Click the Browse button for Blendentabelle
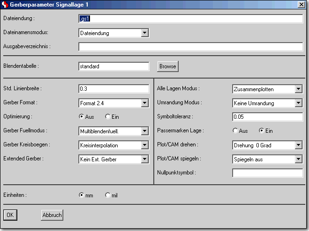The height and width of the screenshot is (231, 309). [167, 66]
